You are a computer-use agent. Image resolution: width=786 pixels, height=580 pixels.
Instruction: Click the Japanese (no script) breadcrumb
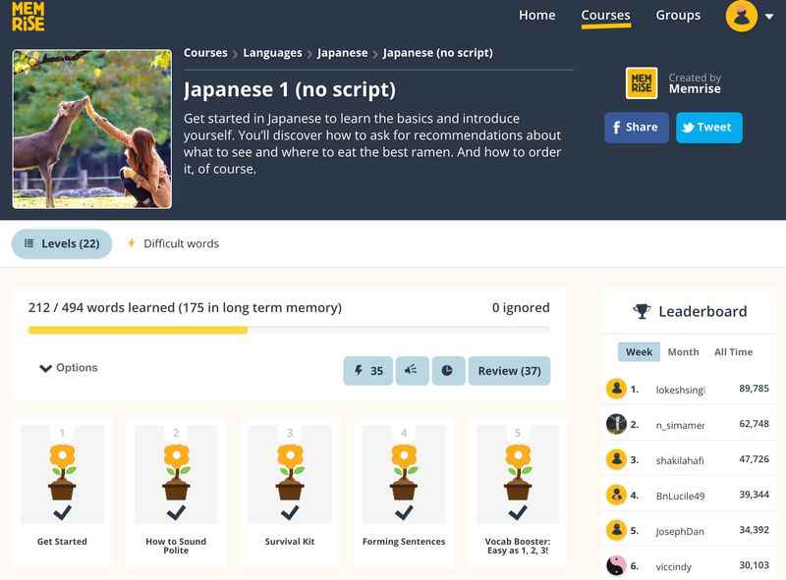pyautogui.click(x=437, y=53)
